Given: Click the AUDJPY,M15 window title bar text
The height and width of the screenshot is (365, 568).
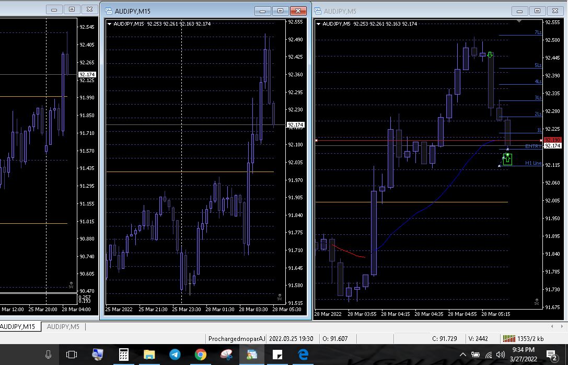Looking at the screenshot, I should point(132,11).
